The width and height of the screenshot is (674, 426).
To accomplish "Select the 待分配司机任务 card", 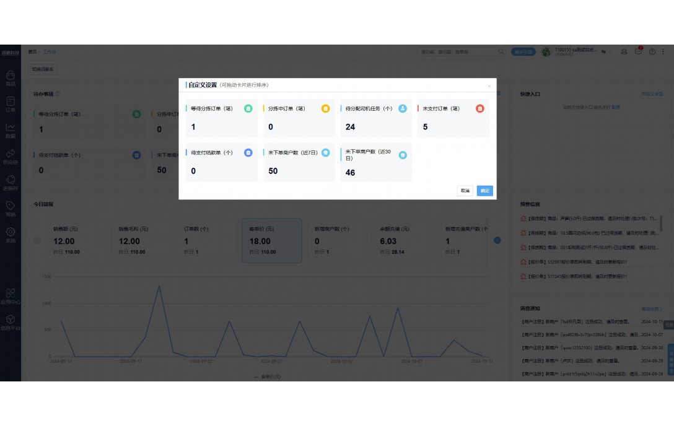I will (x=375, y=118).
